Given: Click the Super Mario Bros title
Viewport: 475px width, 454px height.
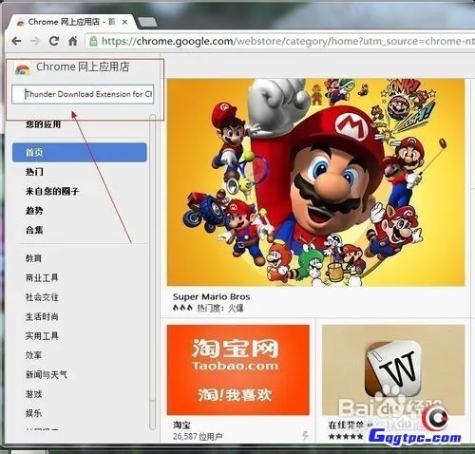Looking at the screenshot, I should pos(211,297).
